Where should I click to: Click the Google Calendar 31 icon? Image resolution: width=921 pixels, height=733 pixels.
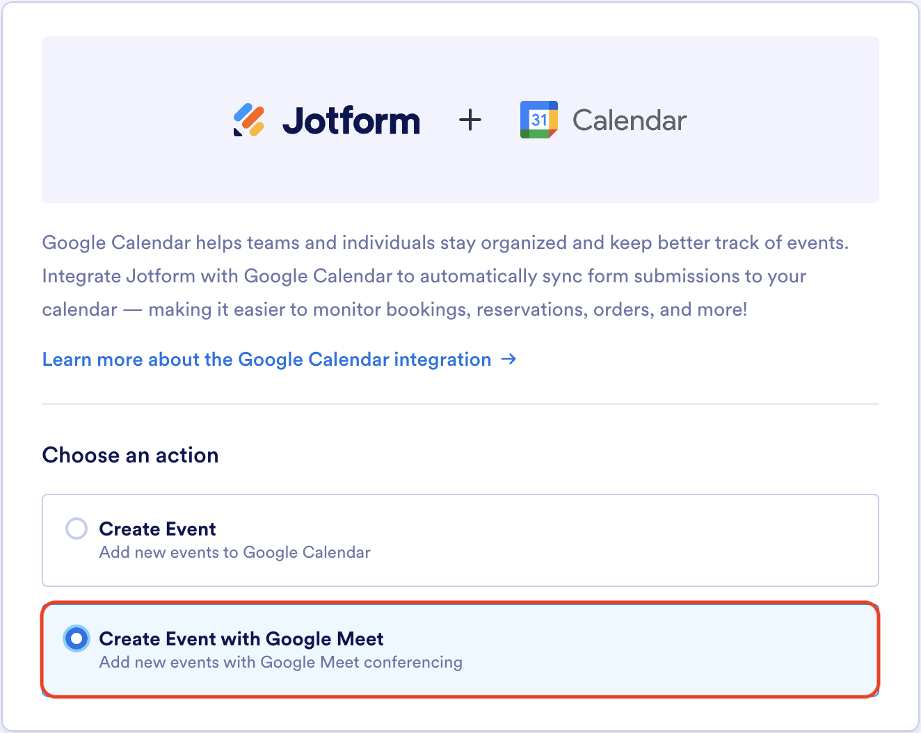pos(539,120)
